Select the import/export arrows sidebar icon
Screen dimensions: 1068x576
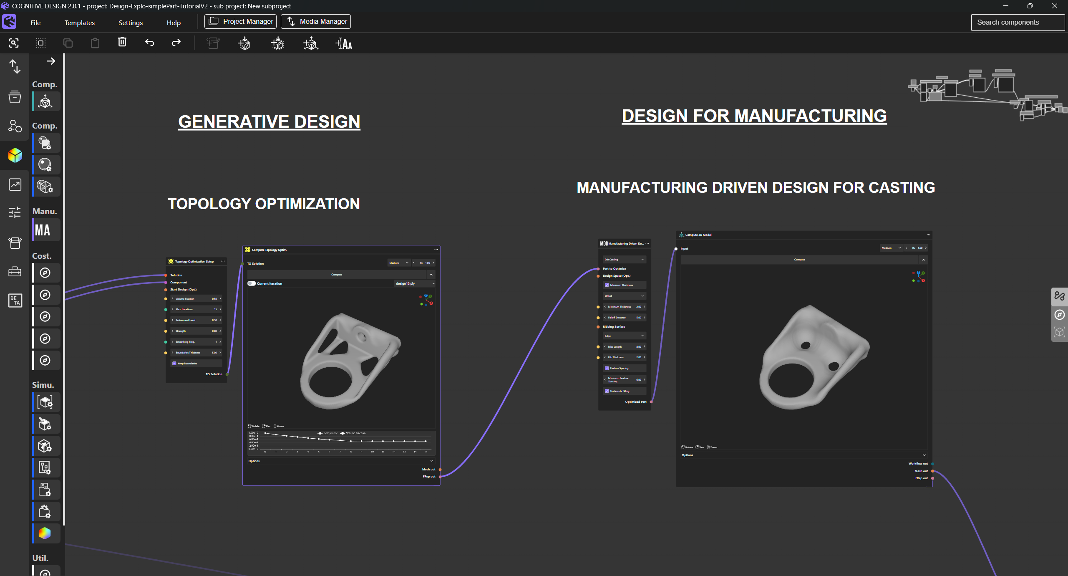(15, 67)
